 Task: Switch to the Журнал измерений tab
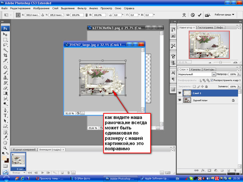24,149
